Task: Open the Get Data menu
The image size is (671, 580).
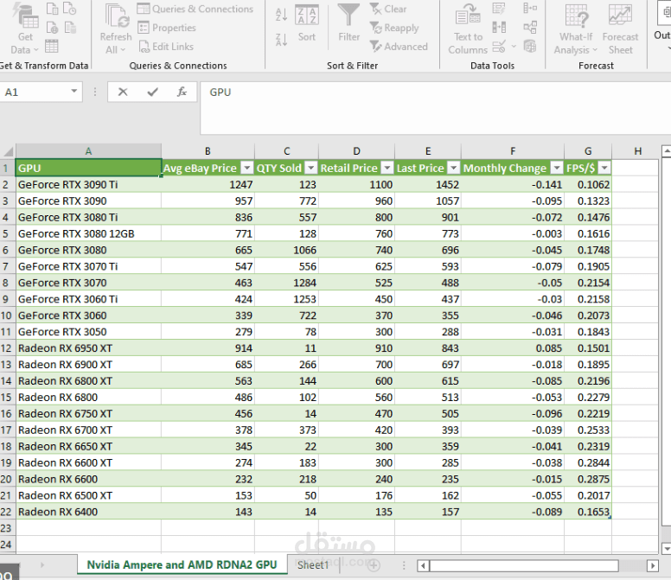Action: point(25,29)
